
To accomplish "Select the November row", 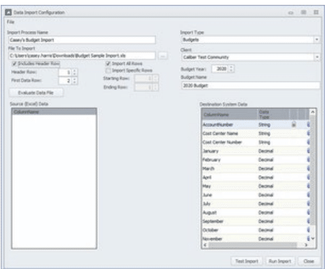I will (x=256, y=239).
